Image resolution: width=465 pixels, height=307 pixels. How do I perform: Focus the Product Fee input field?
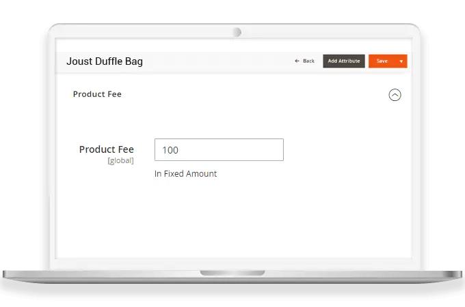[x=219, y=150]
